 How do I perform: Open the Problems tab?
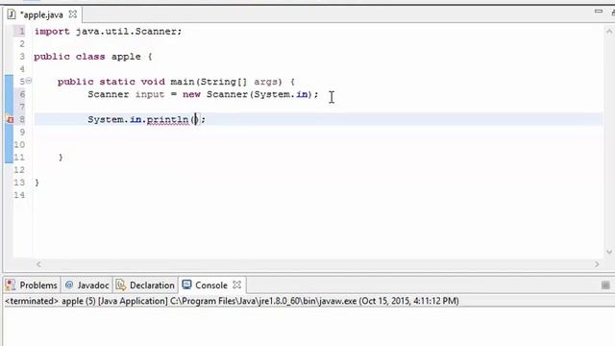[32, 285]
